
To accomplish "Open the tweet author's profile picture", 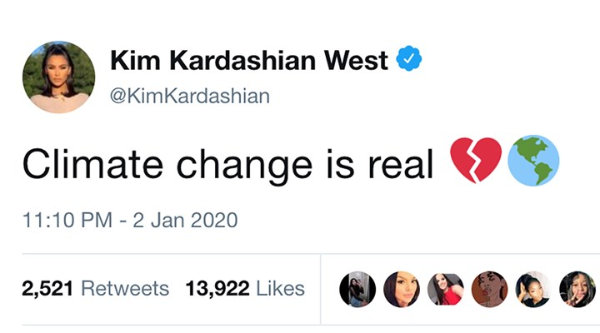I will [58, 77].
